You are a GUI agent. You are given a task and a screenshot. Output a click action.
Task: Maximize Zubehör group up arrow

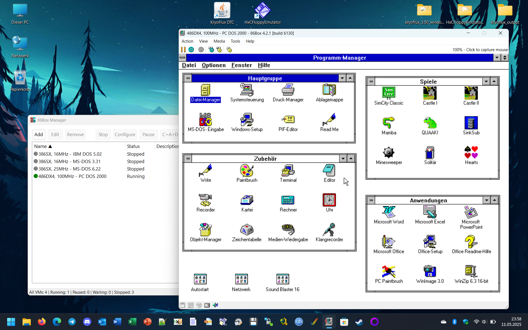point(351,158)
